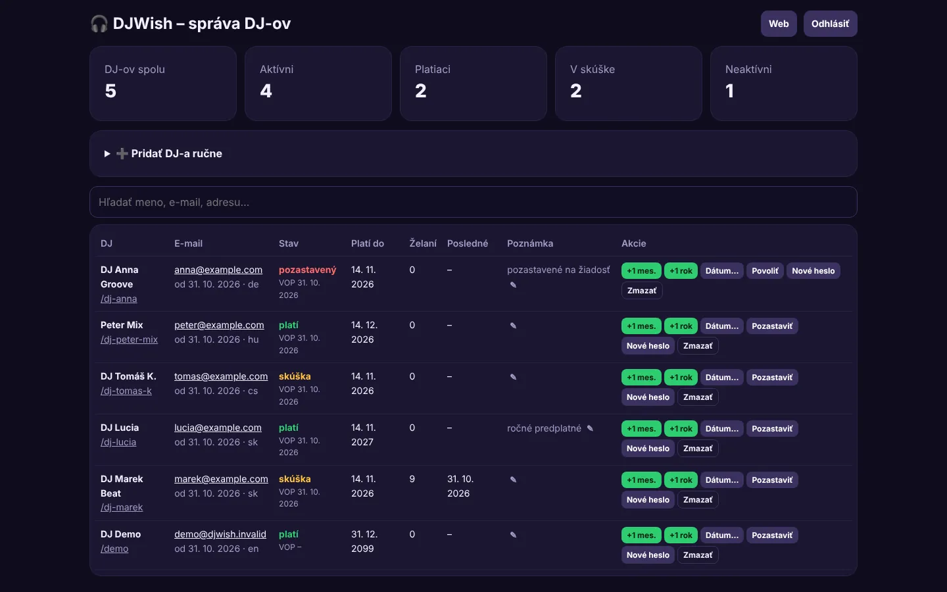
Task: Select the 'pozastavený' status text
Action: pyautogui.click(x=307, y=270)
